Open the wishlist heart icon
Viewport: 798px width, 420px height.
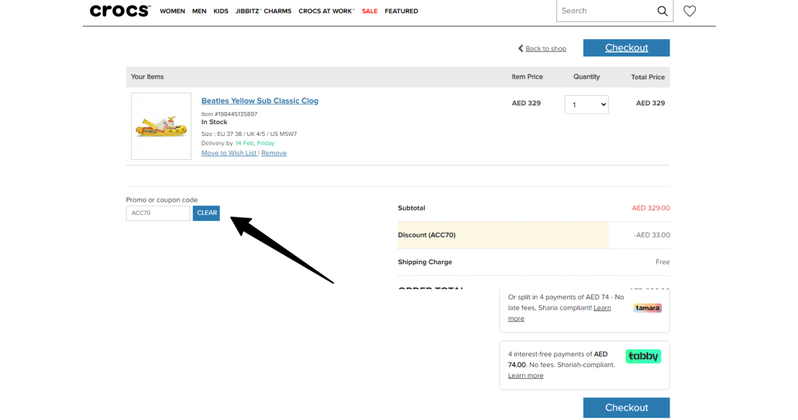689,11
